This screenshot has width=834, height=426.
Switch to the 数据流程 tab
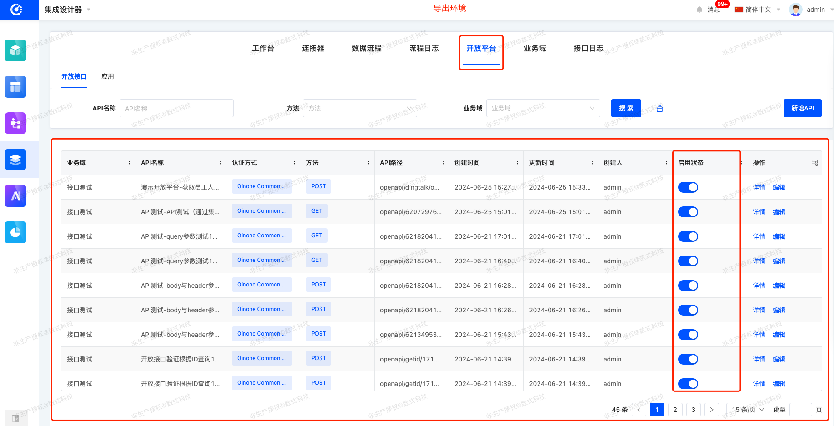point(367,48)
